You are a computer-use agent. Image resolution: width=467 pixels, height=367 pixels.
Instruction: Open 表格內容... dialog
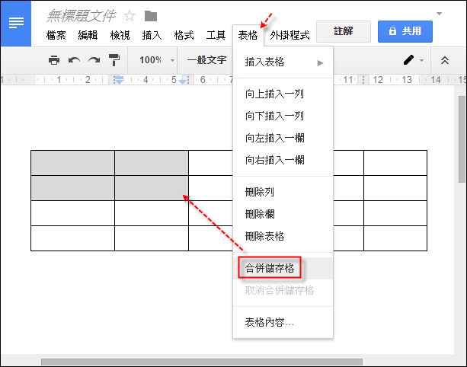pos(283,322)
